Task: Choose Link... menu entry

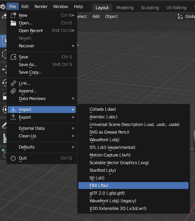Action: 42,83
